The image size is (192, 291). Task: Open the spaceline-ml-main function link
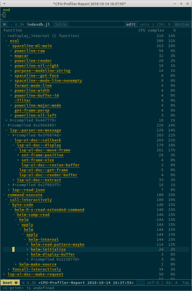click(x=33, y=46)
